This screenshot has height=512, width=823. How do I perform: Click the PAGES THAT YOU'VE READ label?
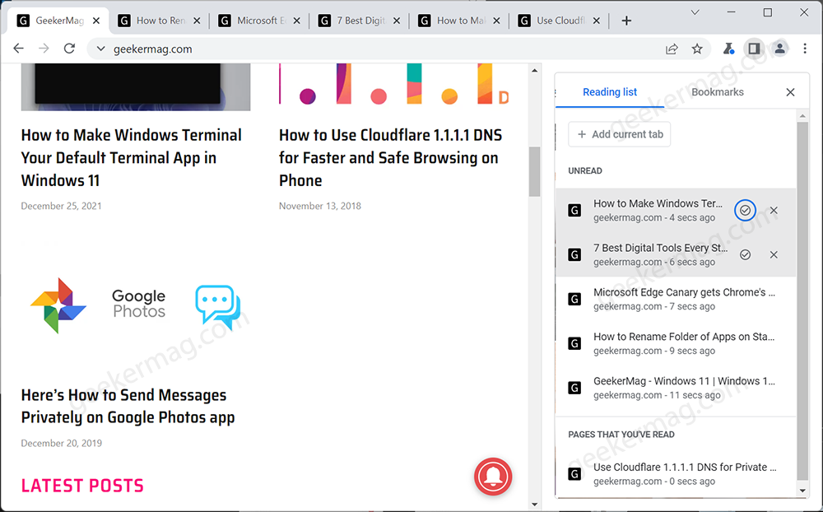(621, 435)
